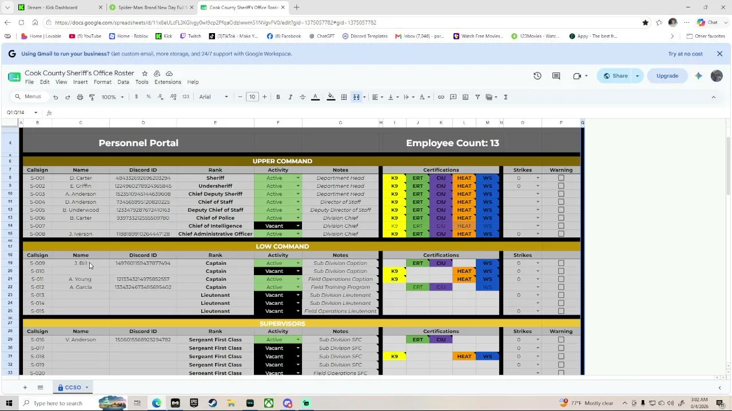Viewport: 732px width, 411px height.
Task: Open strikes dropdown for S-001
Action: tap(538, 178)
